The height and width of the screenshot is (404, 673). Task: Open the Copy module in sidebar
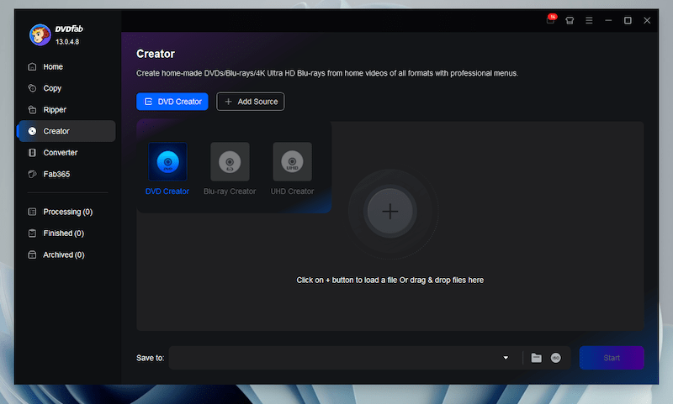click(x=52, y=88)
